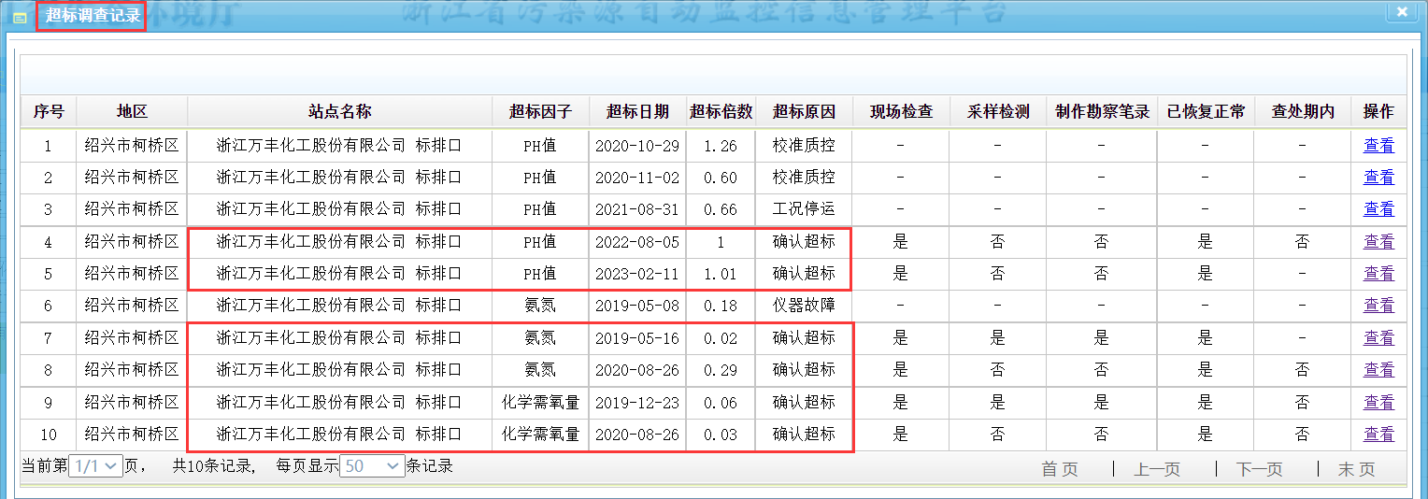The height and width of the screenshot is (499, 1428).
Task: Click 工况停运 cause cell
Action: coord(804,209)
